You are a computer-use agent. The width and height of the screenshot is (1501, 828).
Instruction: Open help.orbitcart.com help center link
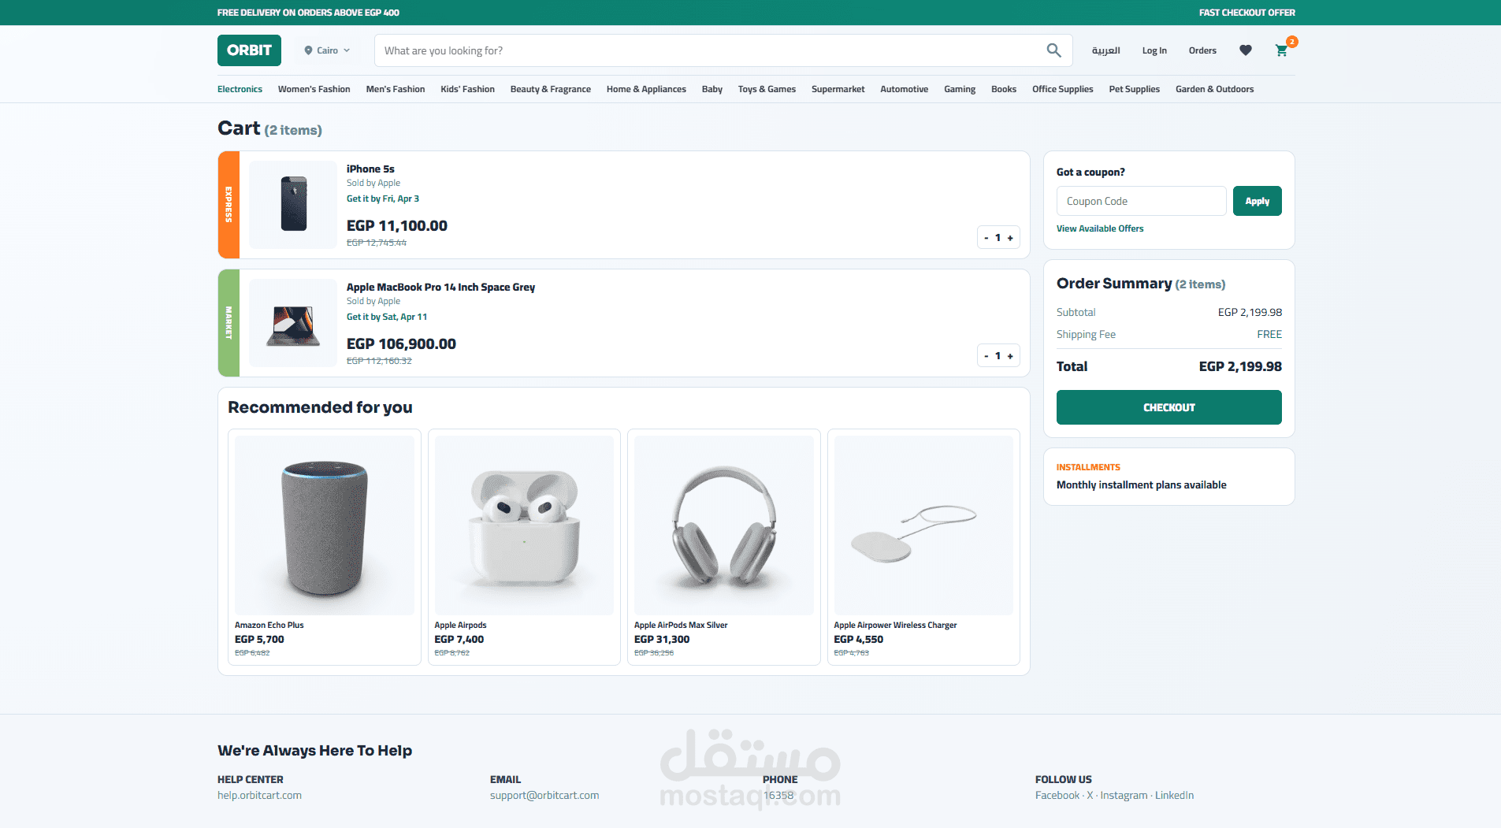pyautogui.click(x=259, y=796)
